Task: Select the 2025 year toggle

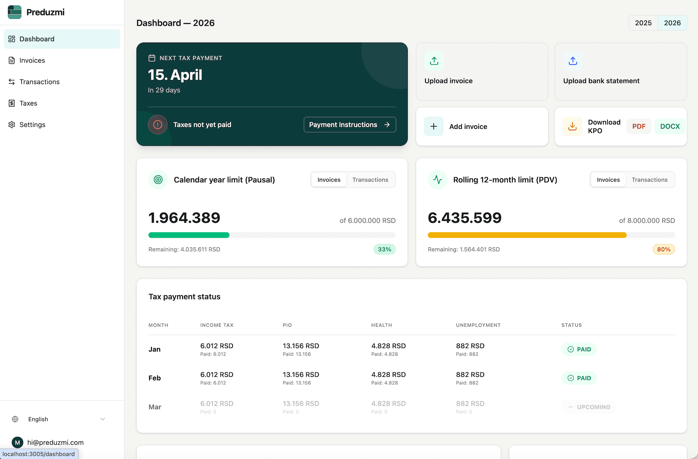Action: (643, 22)
